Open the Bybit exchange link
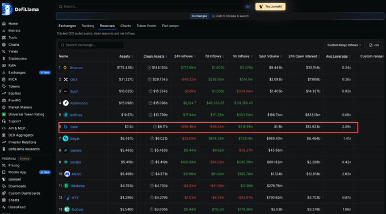 pos(74,92)
